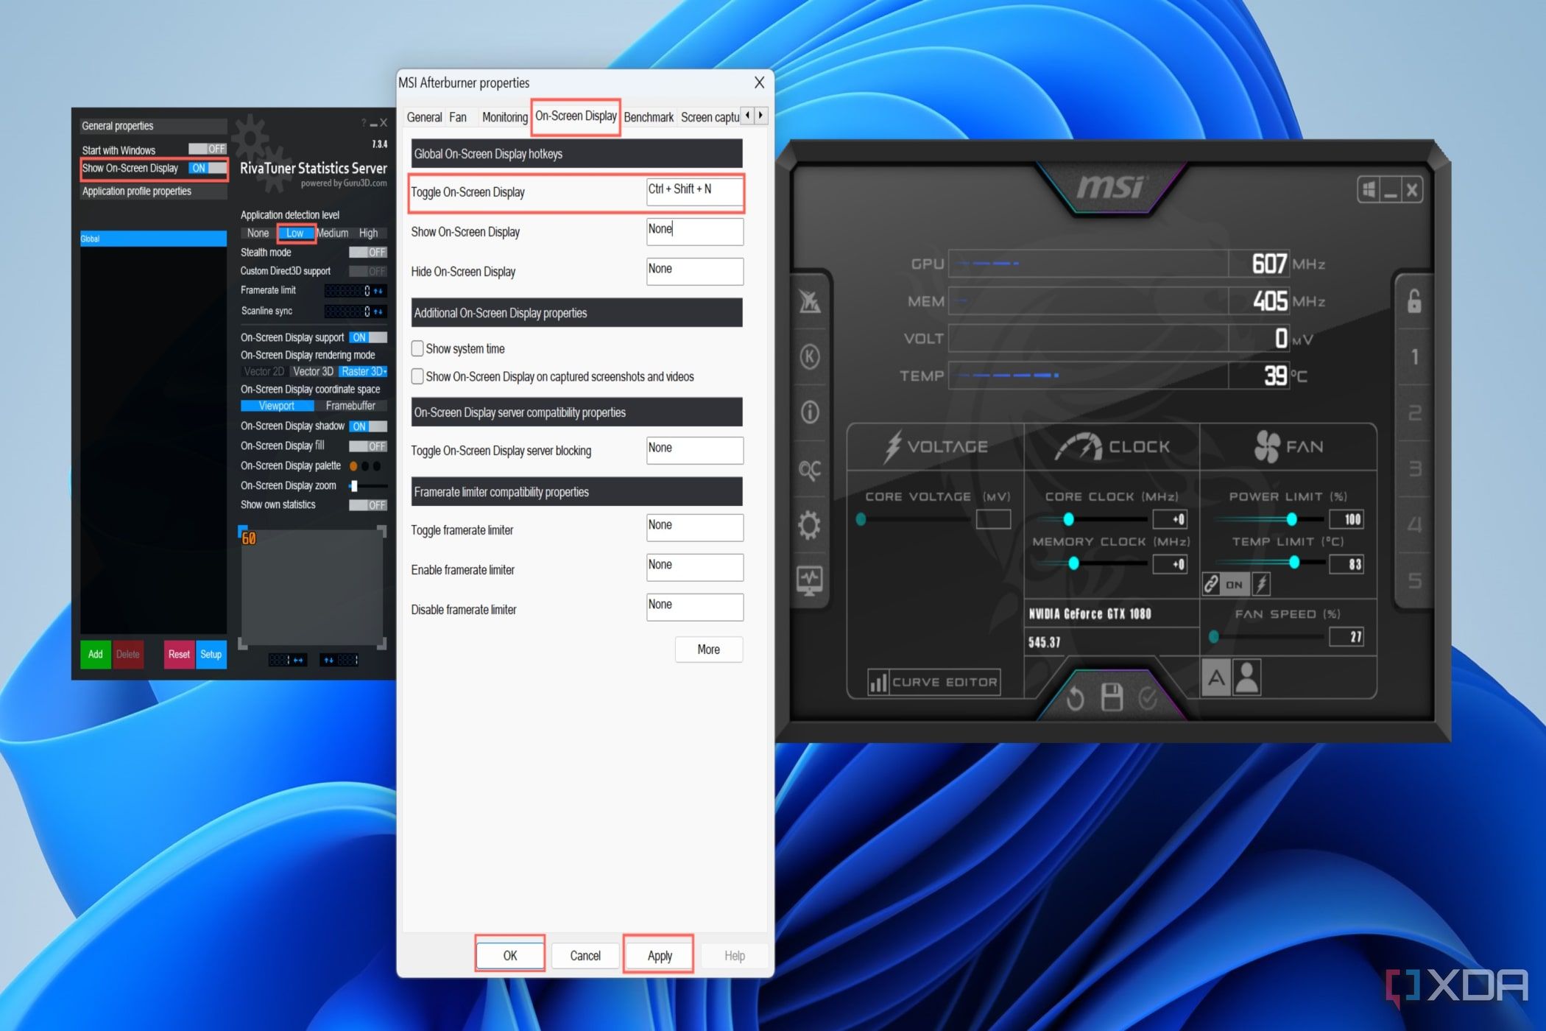Save the profile using the floppy disk icon
Image resolution: width=1546 pixels, height=1031 pixels.
[x=1111, y=697]
